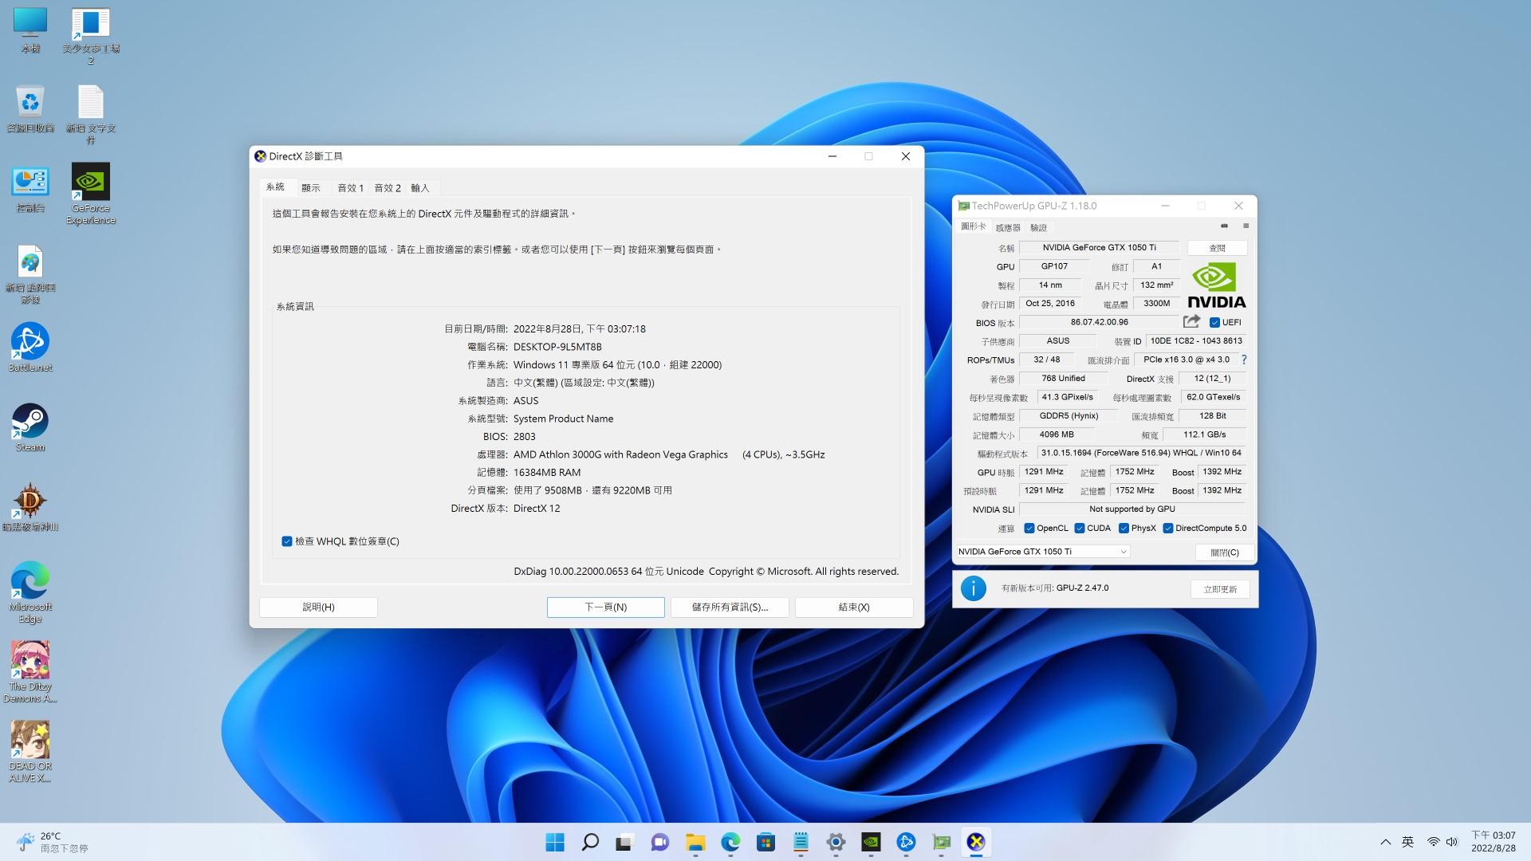Screen dimensions: 1531x861
Task: Open NVIDIA app icon on the taskbar
Action: click(x=871, y=842)
